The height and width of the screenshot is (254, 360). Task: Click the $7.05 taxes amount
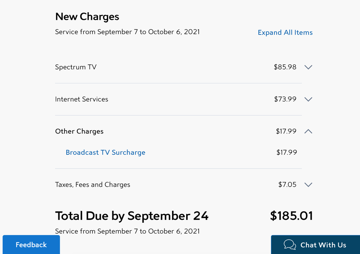pyautogui.click(x=287, y=185)
